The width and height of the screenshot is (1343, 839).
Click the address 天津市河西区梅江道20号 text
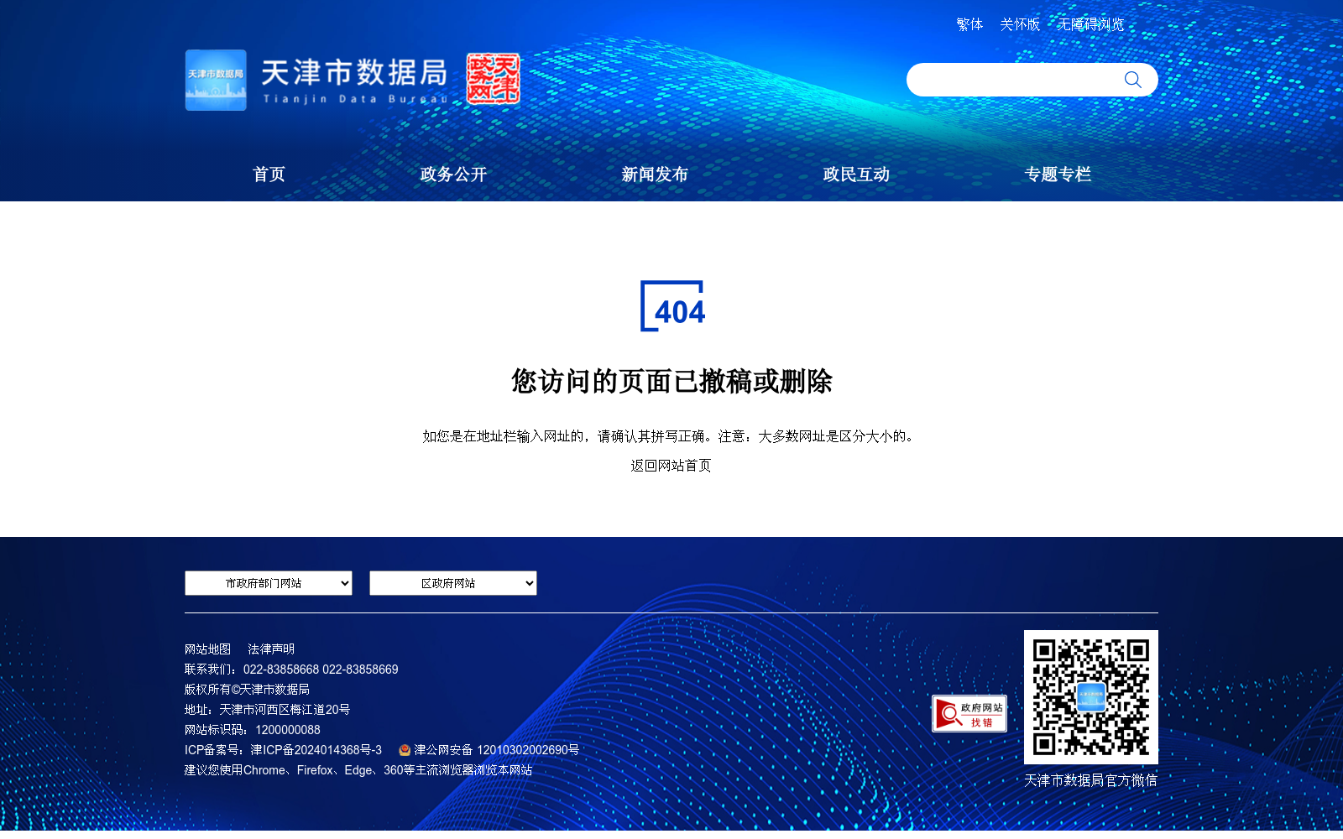[285, 710]
